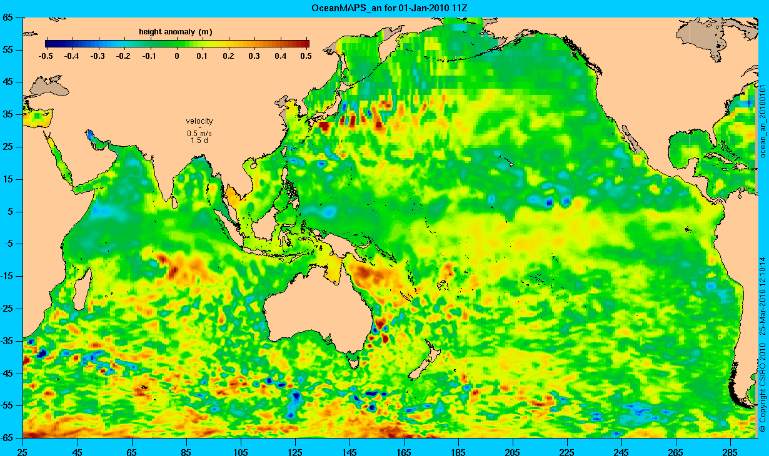This screenshot has width=769, height=456.
Task: Click the latitude label '45' on the left axis
Action: point(9,82)
